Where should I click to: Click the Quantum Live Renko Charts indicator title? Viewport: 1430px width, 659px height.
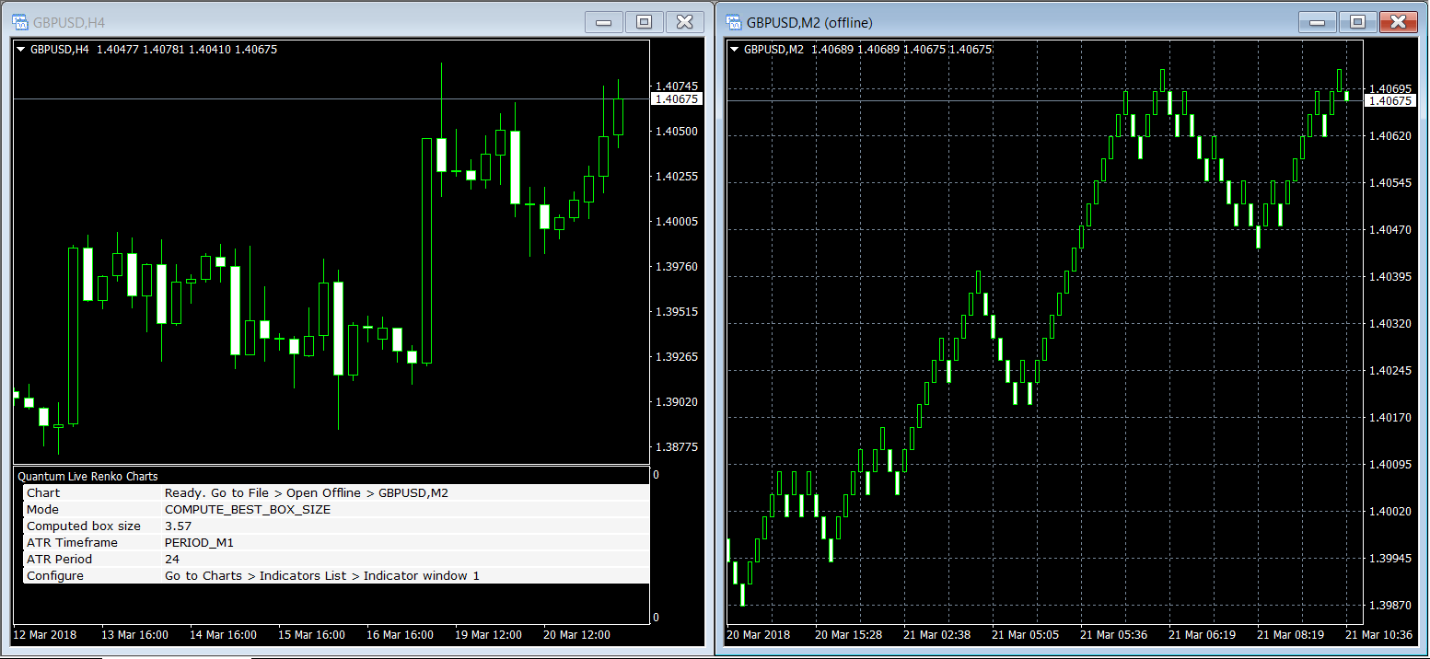[88, 477]
